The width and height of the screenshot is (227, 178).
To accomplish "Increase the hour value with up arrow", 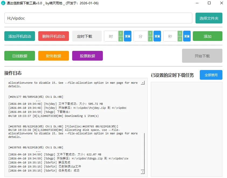I will click(x=121, y=33).
